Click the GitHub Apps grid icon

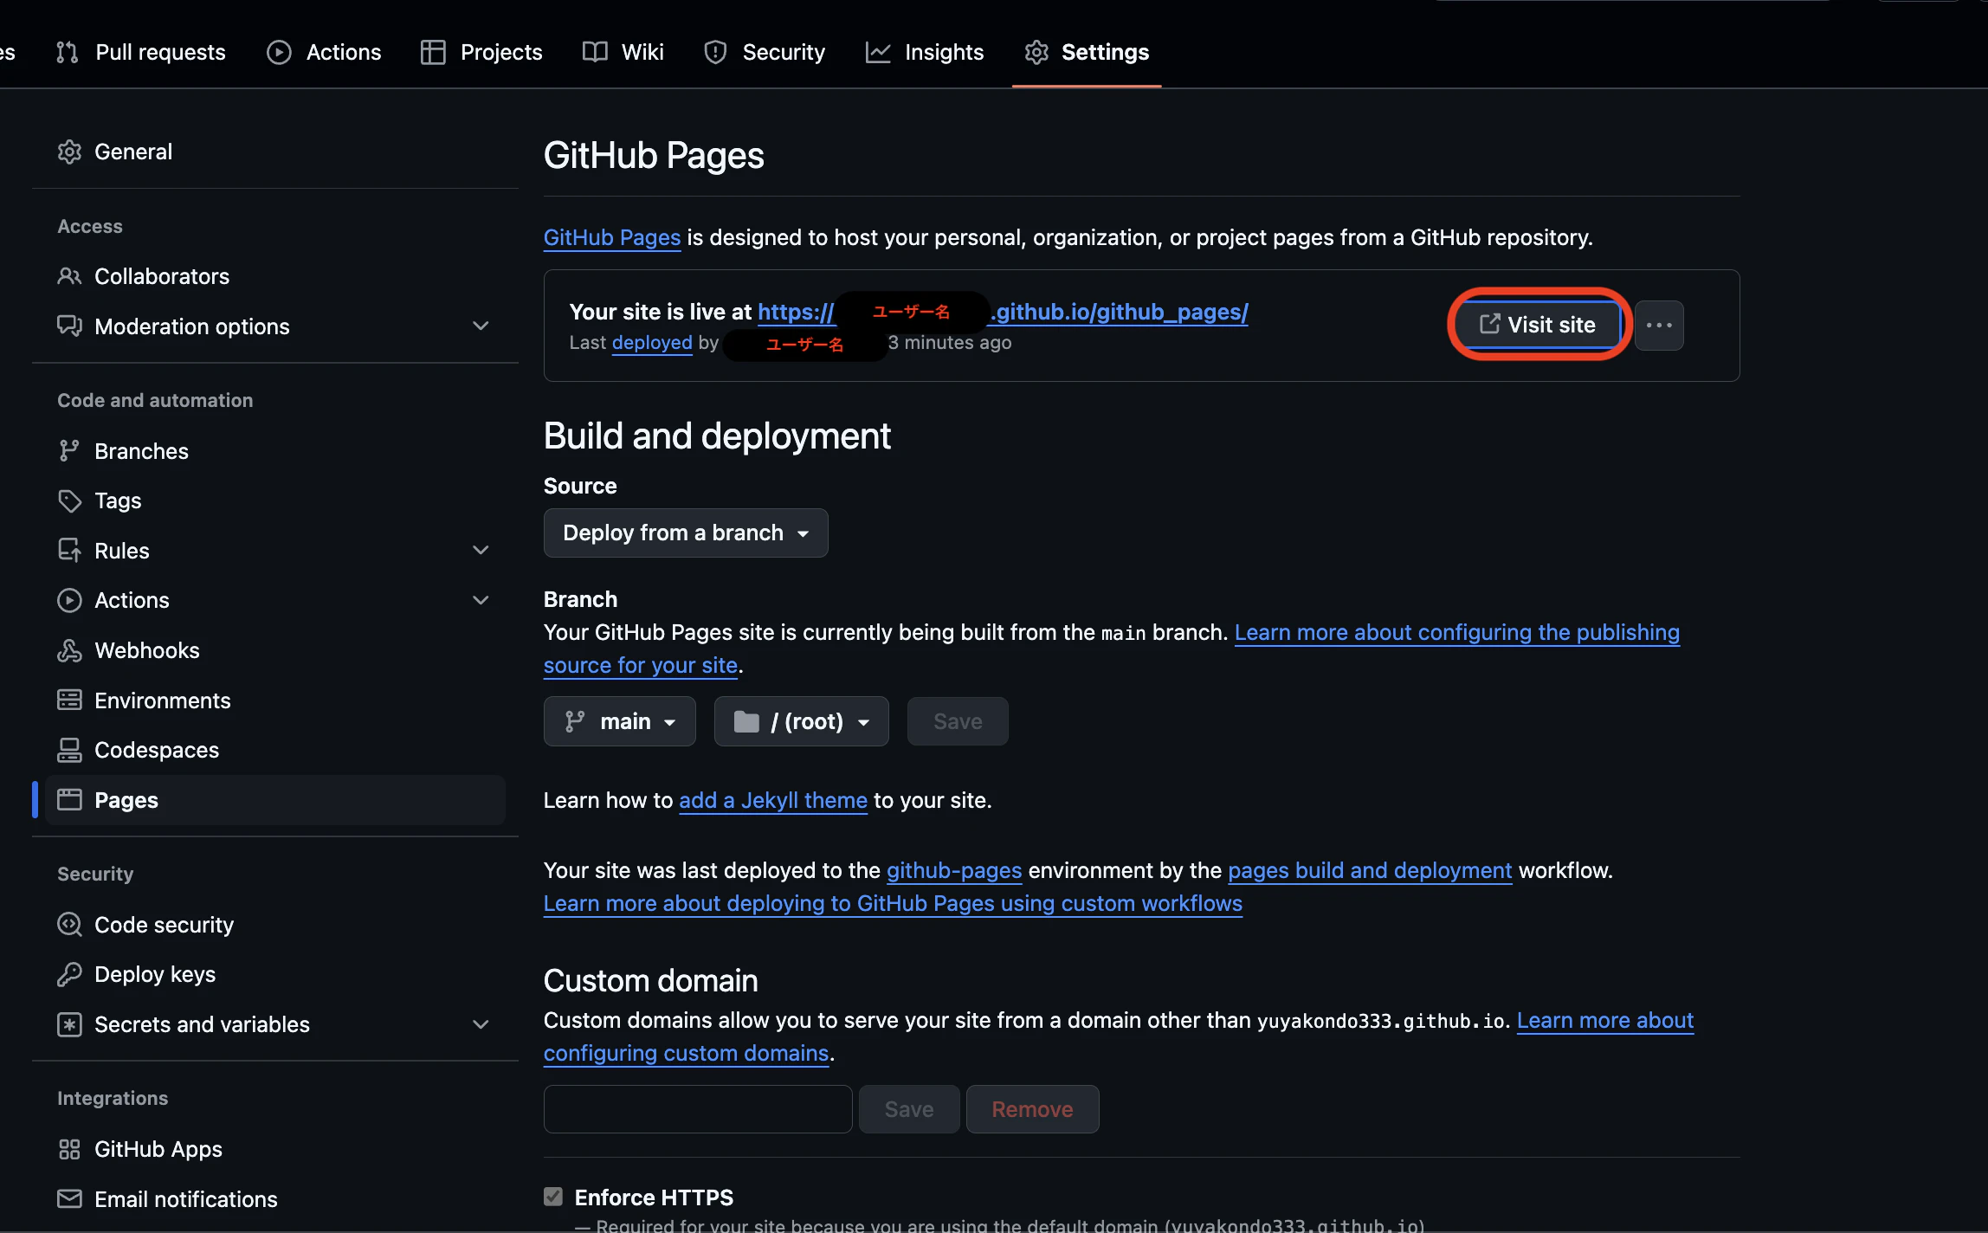tap(69, 1149)
